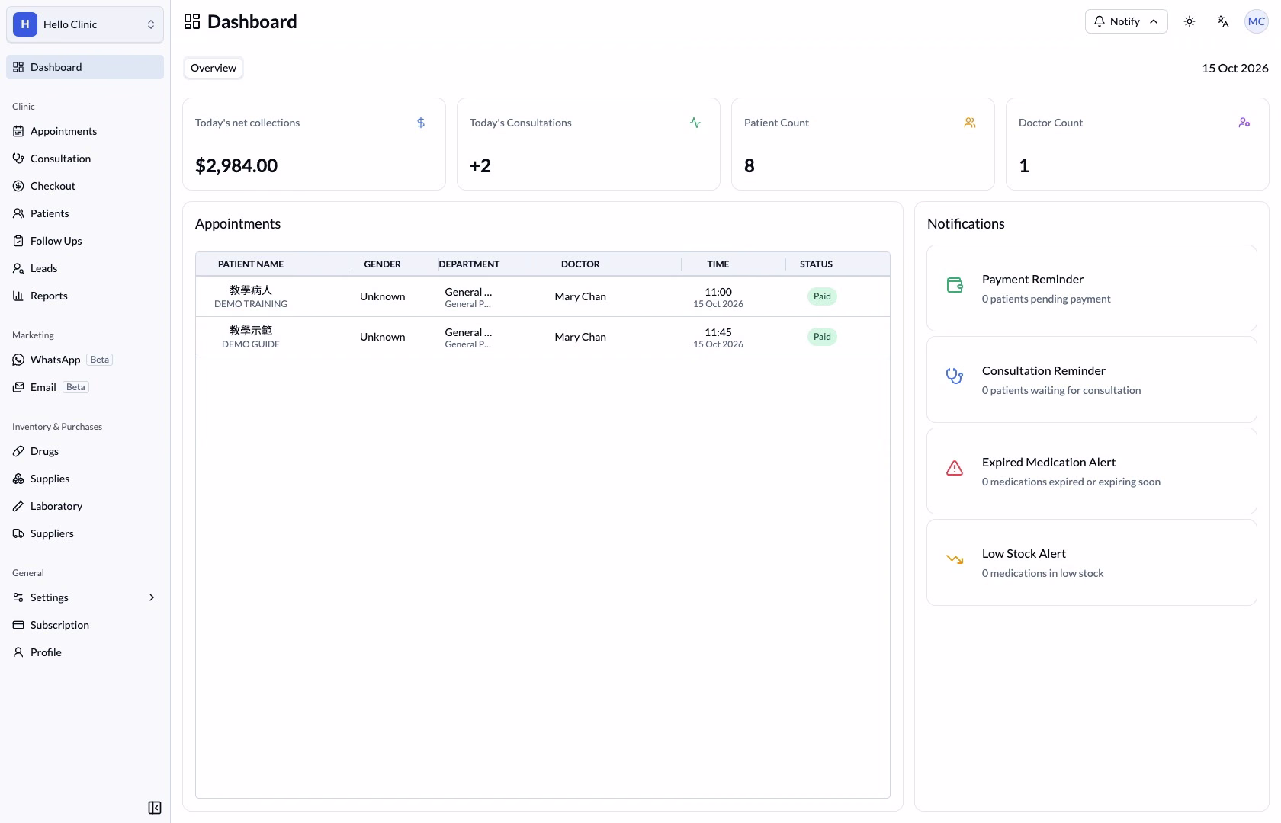The height and width of the screenshot is (823, 1281).
Task: Sort by the PATIENT NAME column header
Action: coord(251,264)
